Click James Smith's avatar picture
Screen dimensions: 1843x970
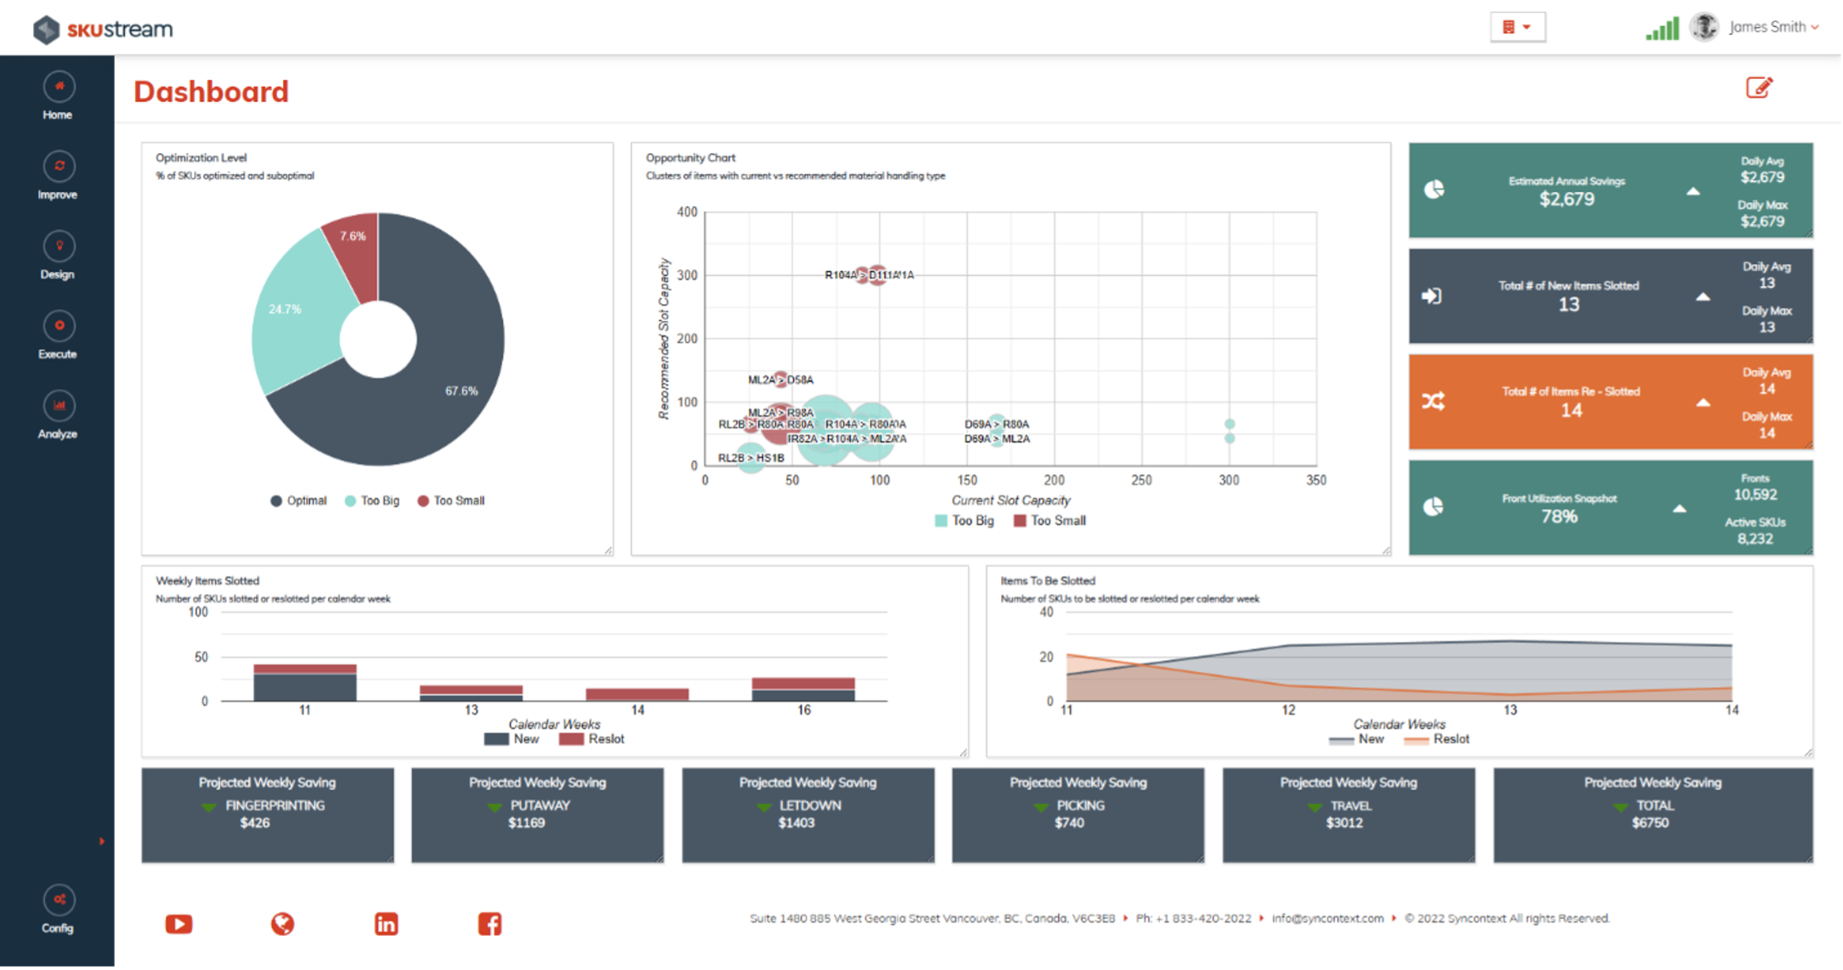(1704, 27)
